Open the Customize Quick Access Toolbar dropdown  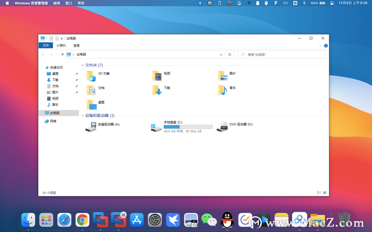click(x=61, y=38)
